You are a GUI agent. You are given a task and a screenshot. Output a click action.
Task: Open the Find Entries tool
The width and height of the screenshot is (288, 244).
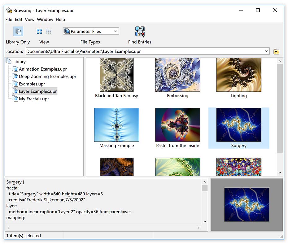pos(140,32)
